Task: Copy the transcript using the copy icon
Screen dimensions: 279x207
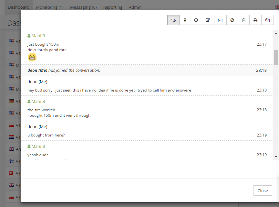Action: [267, 20]
